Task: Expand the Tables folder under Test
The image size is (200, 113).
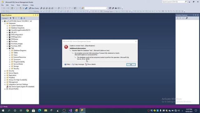Action: pos(10,53)
